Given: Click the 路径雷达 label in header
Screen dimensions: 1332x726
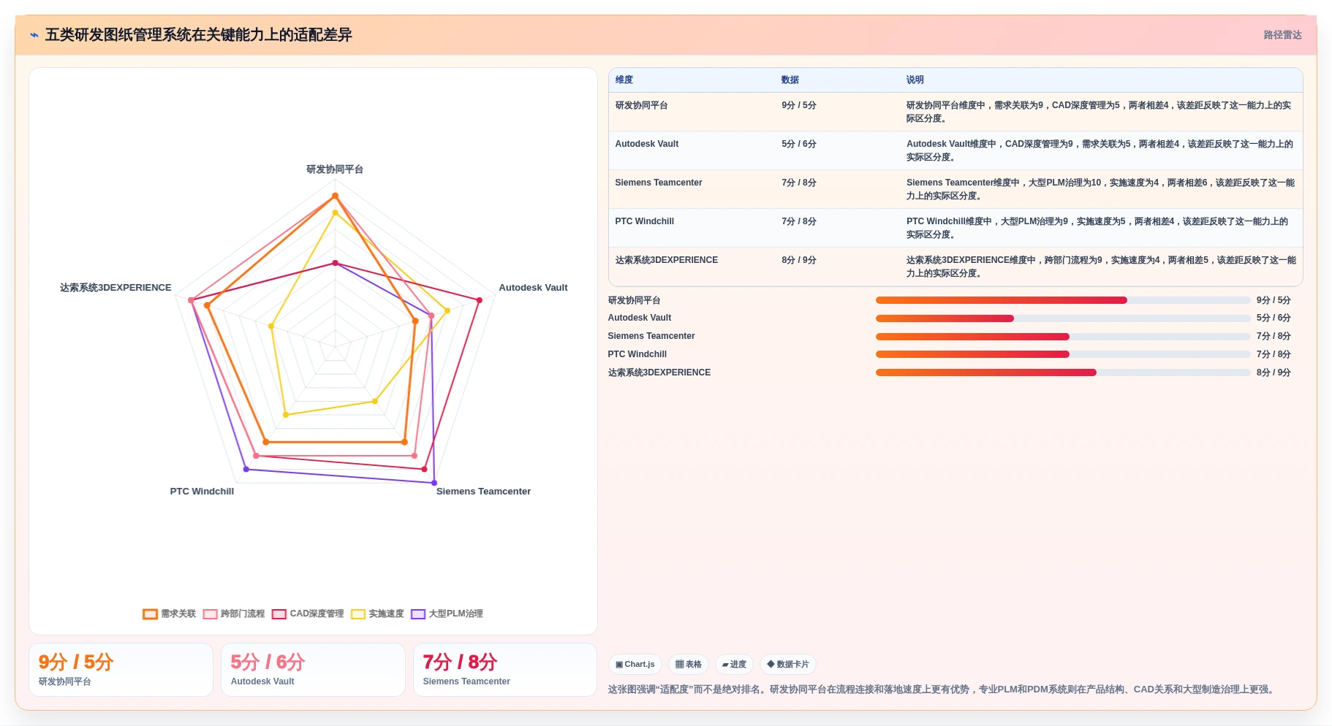Looking at the screenshot, I should click(1282, 35).
